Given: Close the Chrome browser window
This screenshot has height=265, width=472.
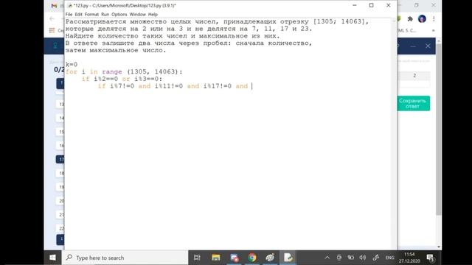Looking at the screenshot, I should [x=434, y=5].
